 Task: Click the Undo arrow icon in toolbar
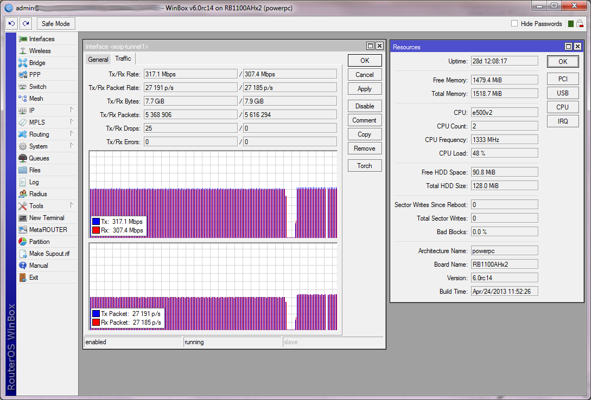click(x=11, y=24)
